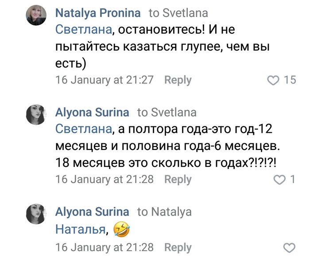Open timestamp 16 January at 21:27
310x260 pixels.
pos(104,80)
